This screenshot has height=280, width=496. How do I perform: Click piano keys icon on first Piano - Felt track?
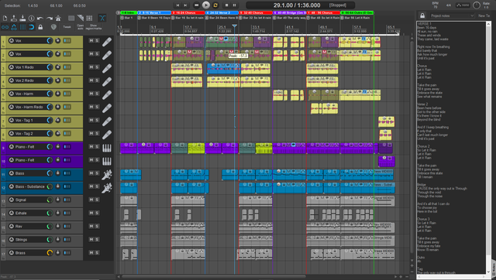click(x=107, y=148)
